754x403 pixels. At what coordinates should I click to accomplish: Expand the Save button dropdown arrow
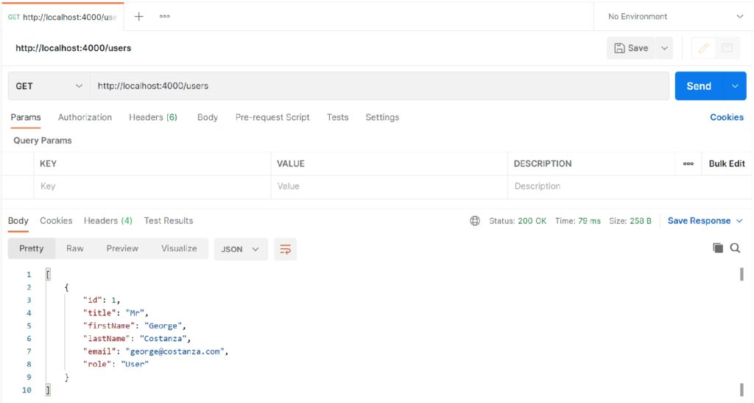click(664, 48)
